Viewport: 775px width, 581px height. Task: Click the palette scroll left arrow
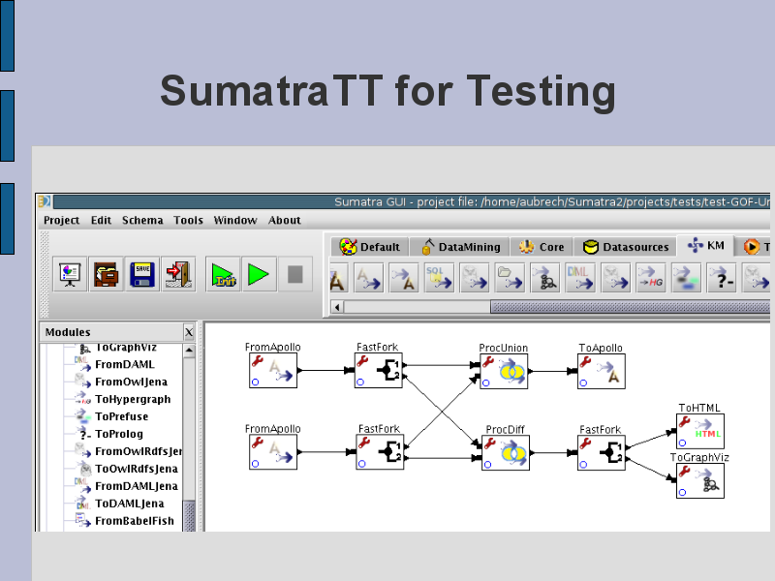click(x=337, y=307)
